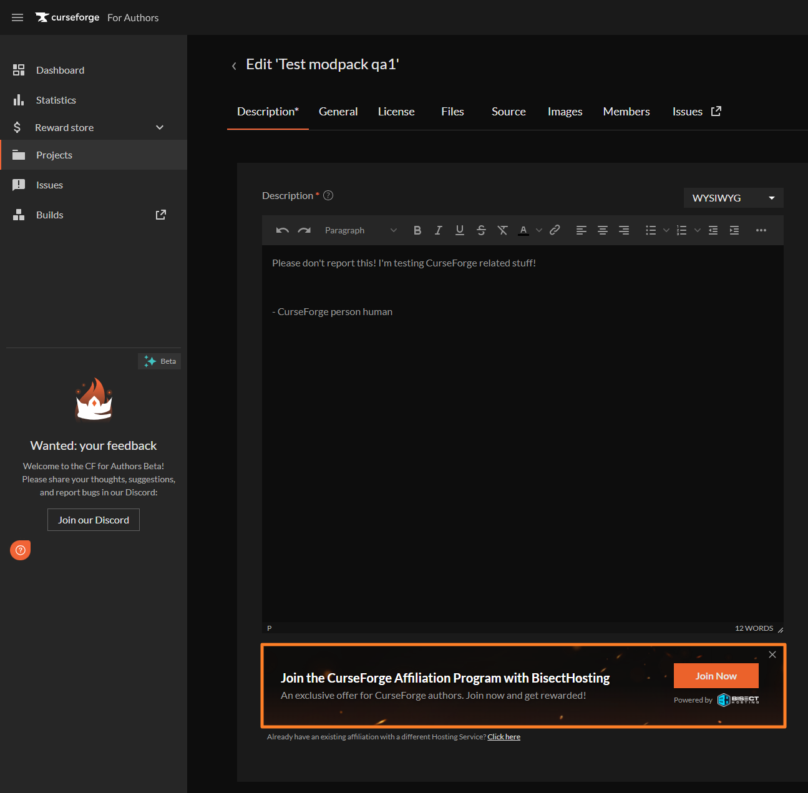Open the WYSIWYG editor mode dropdown

coord(733,198)
